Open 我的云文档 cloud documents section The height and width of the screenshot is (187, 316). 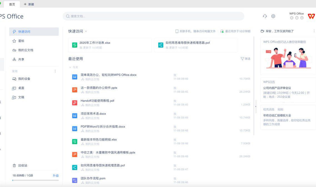pyautogui.click(x=25, y=50)
